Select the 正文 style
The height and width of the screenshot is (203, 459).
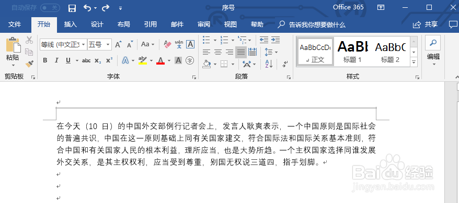315,52
